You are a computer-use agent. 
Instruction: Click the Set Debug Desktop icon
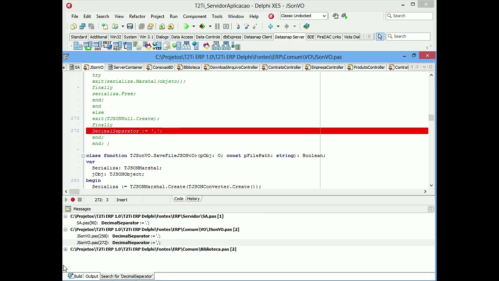pos(344,16)
